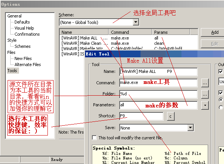The height and width of the screenshot is (164, 224).
Task: Select the empty radio button in Output group
Action: tap(221, 107)
